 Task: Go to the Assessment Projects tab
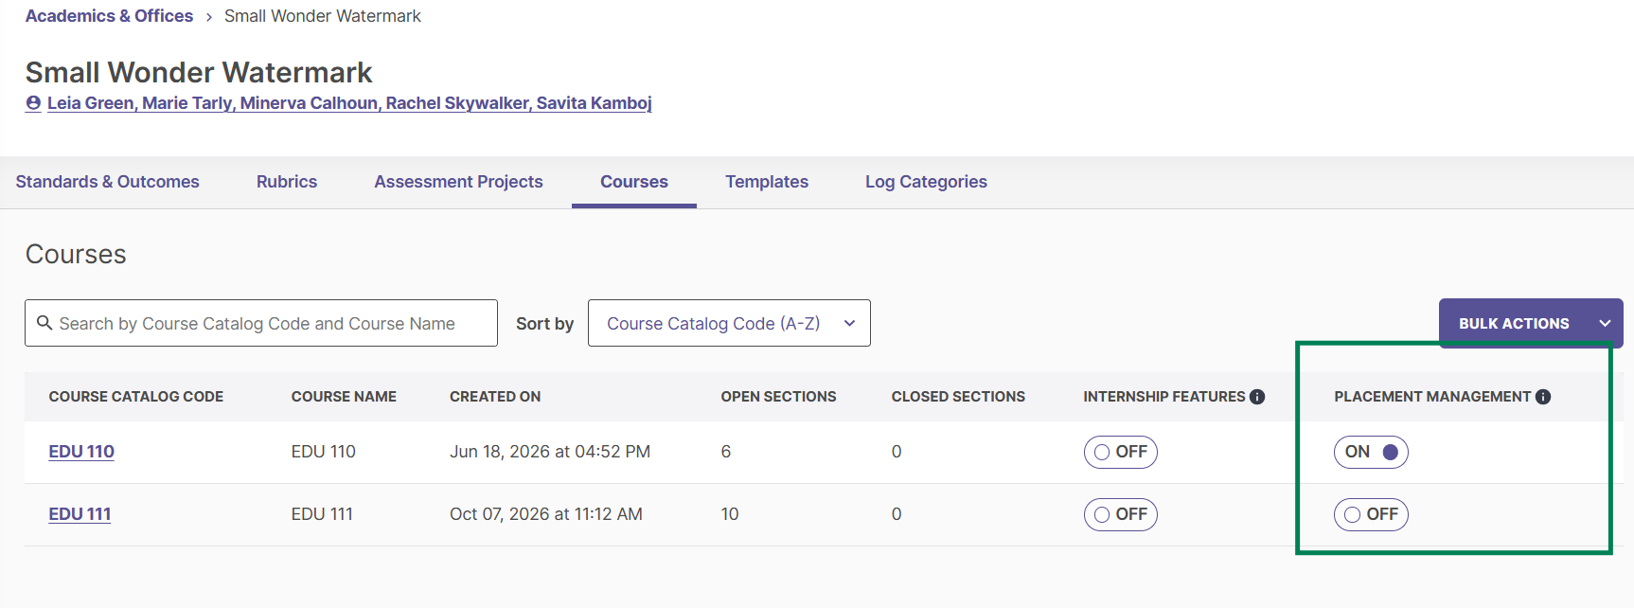point(458,182)
